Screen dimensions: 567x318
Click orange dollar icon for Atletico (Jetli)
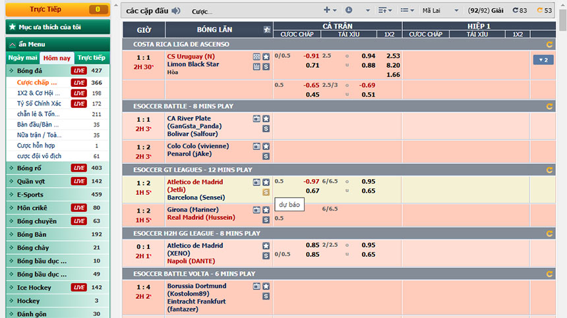point(266,192)
